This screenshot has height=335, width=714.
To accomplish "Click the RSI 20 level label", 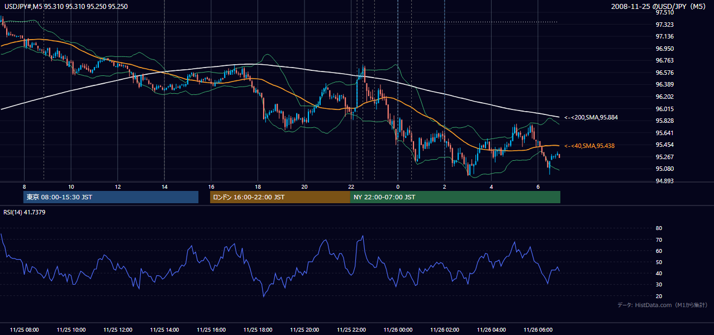I will coord(659,296).
